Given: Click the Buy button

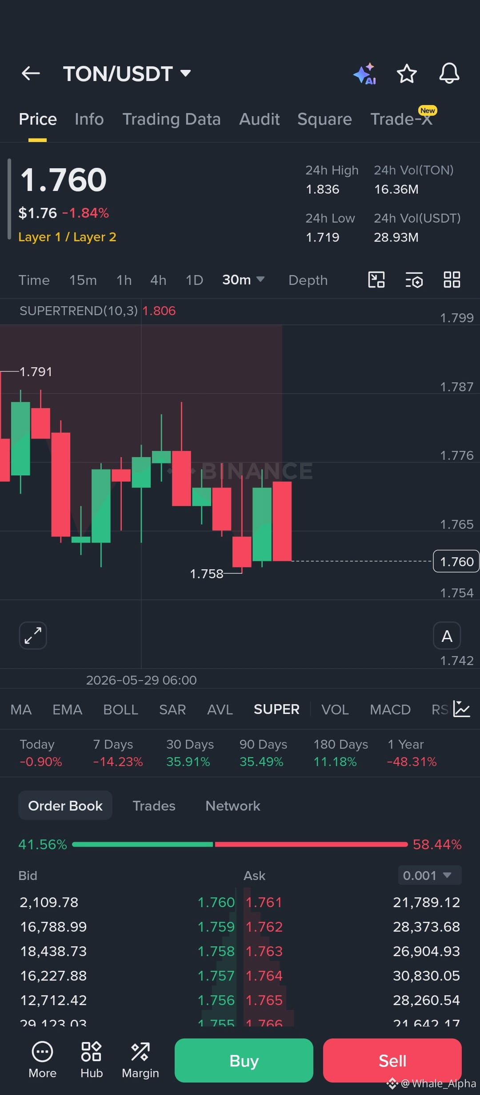Looking at the screenshot, I should pyautogui.click(x=244, y=1060).
